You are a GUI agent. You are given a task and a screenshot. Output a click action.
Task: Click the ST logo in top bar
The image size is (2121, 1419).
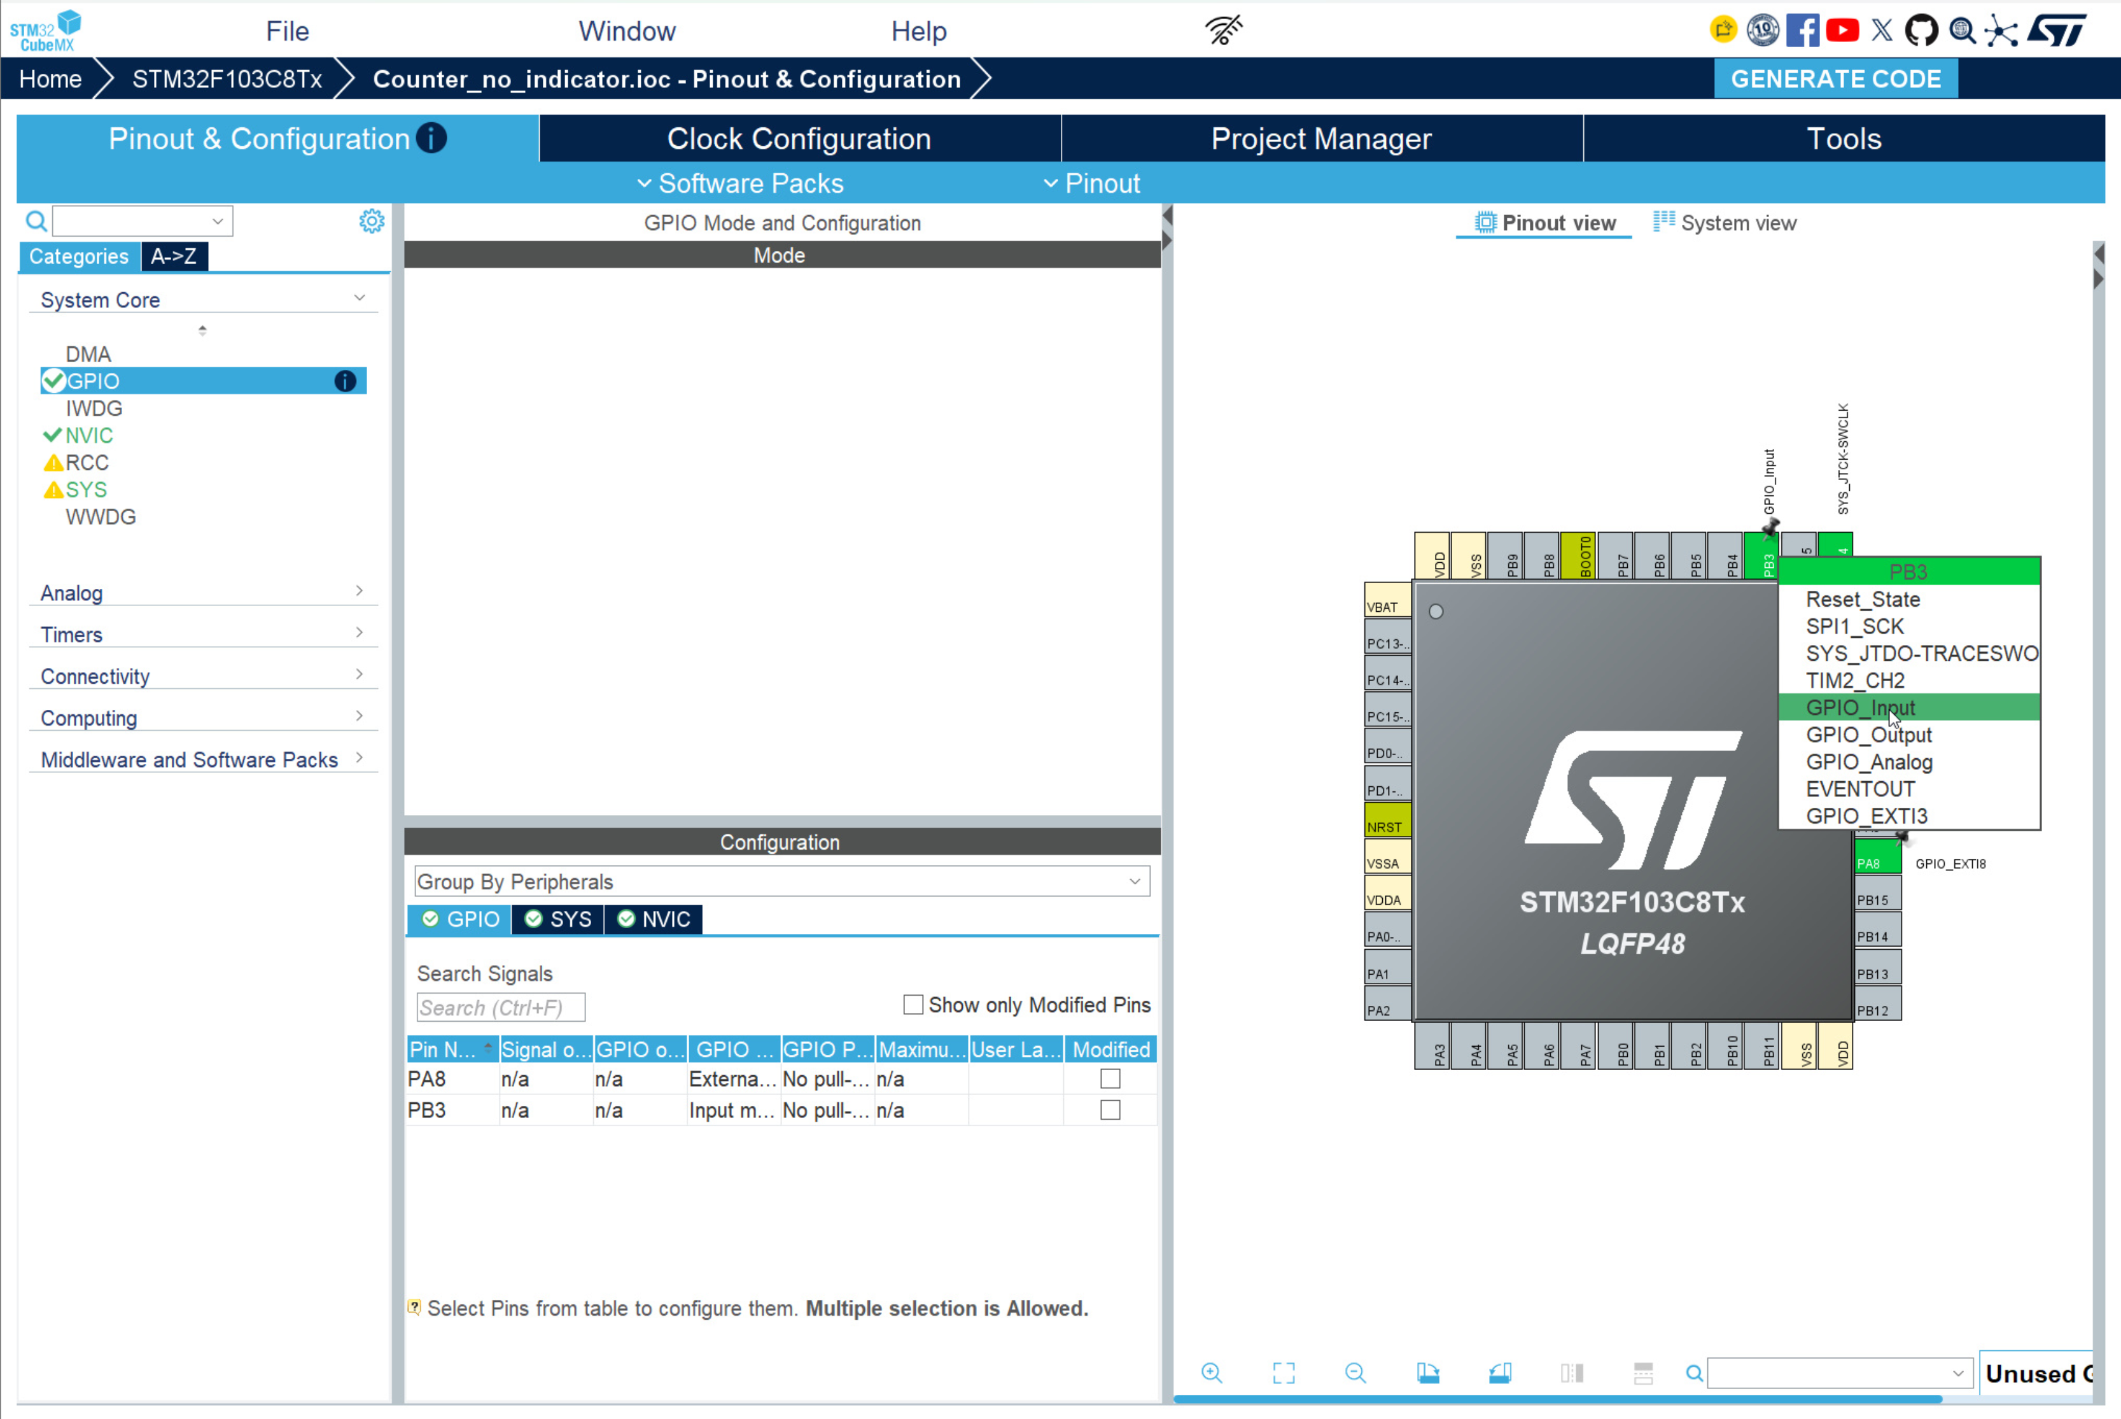tap(2057, 30)
